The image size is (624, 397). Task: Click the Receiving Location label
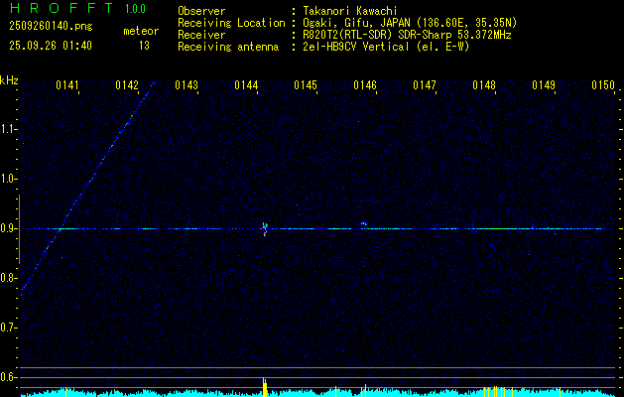[x=231, y=23]
